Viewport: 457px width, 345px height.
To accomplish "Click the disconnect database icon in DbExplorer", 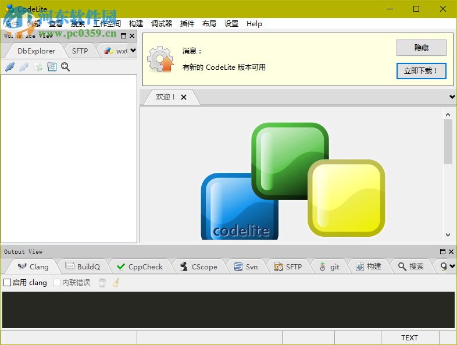I will (24, 67).
